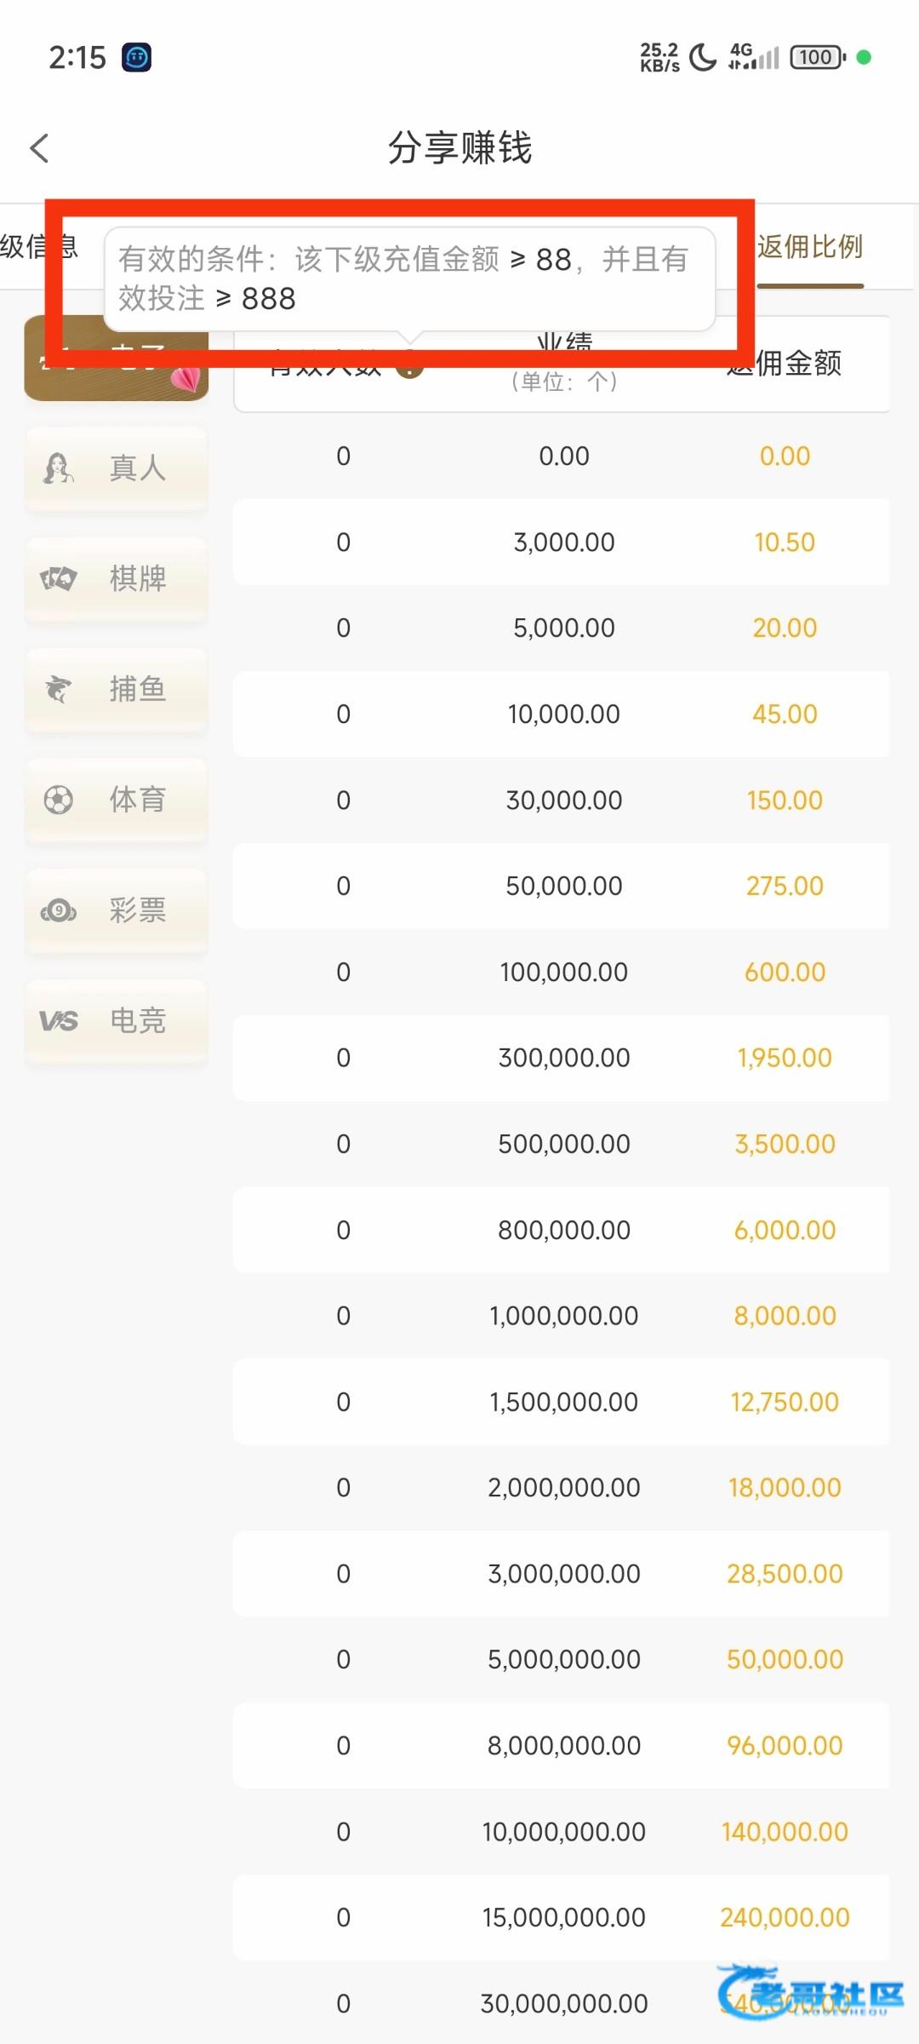Tap the back arrow icon
This screenshot has height=2044, width=919.
[x=40, y=148]
